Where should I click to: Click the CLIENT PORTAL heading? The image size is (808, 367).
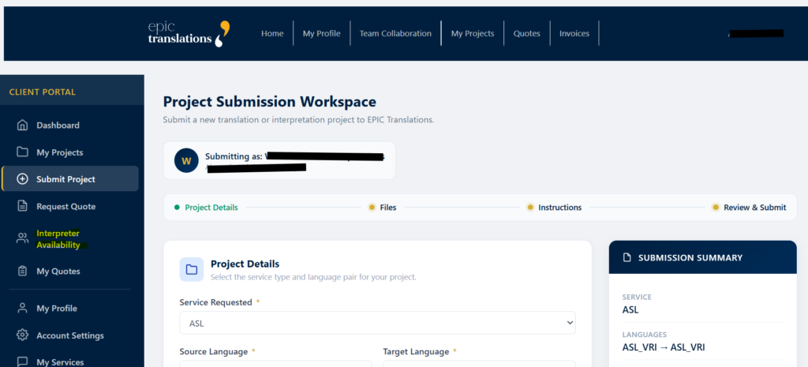pyautogui.click(x=43, y=92)
